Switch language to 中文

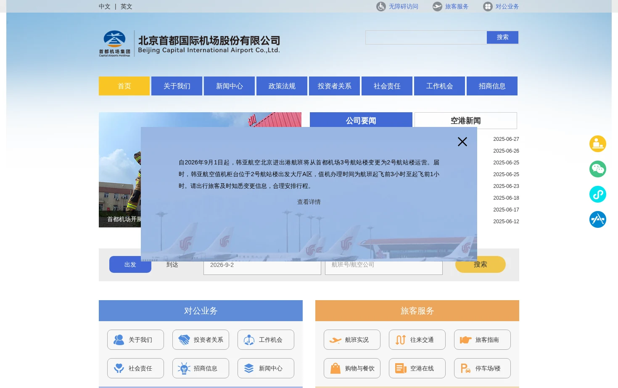coord(105,6)
